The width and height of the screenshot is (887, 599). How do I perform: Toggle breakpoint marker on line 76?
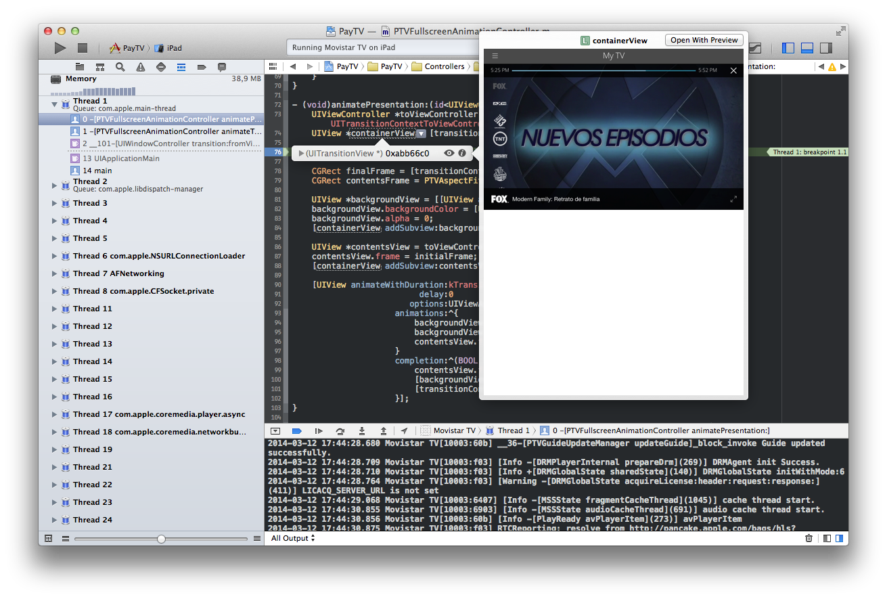276,152
